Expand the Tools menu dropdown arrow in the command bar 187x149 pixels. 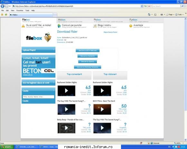click(x=183, y=15)
